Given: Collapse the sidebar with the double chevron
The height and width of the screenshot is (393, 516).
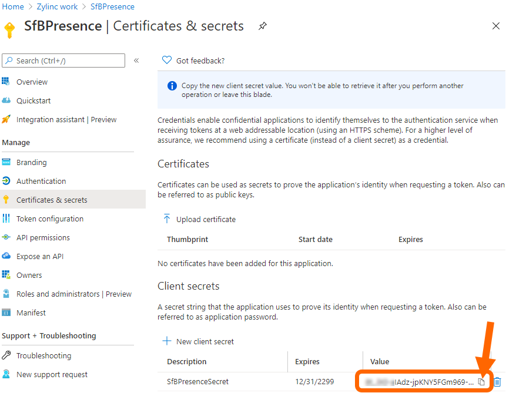Looking at the screenshot, I should point(136,61).
